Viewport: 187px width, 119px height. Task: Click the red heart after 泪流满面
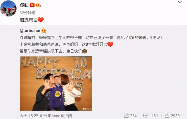pos(41,20)
